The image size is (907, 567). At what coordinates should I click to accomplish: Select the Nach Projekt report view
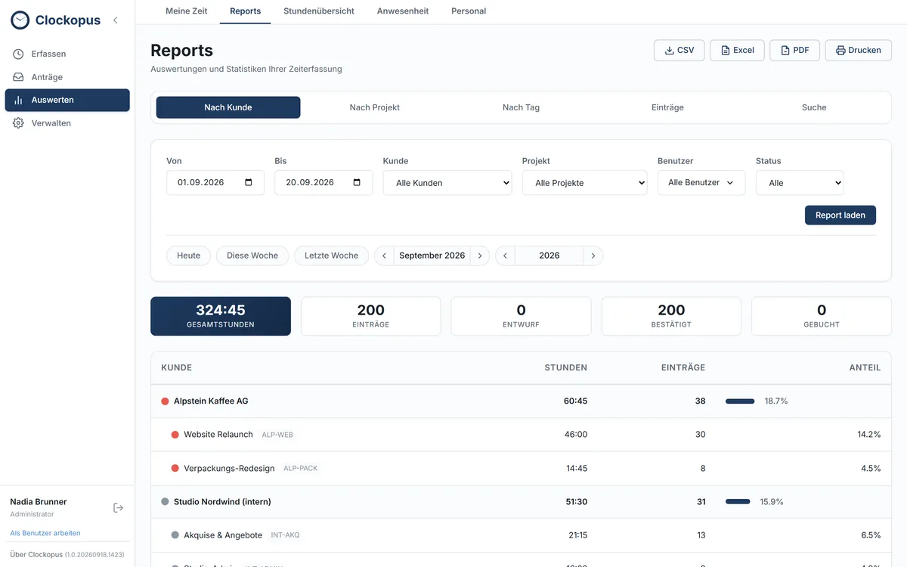point(375,107)
